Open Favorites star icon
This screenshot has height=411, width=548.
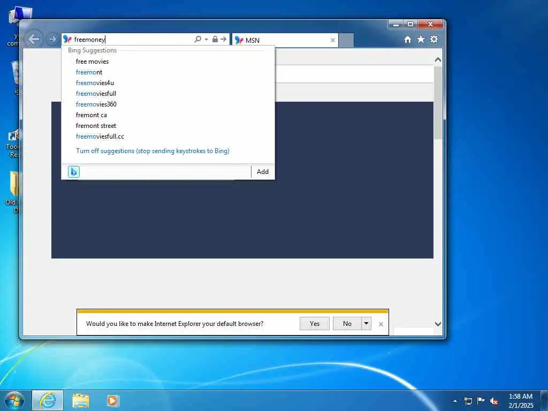pyautogui.click(x=421, y=39)
